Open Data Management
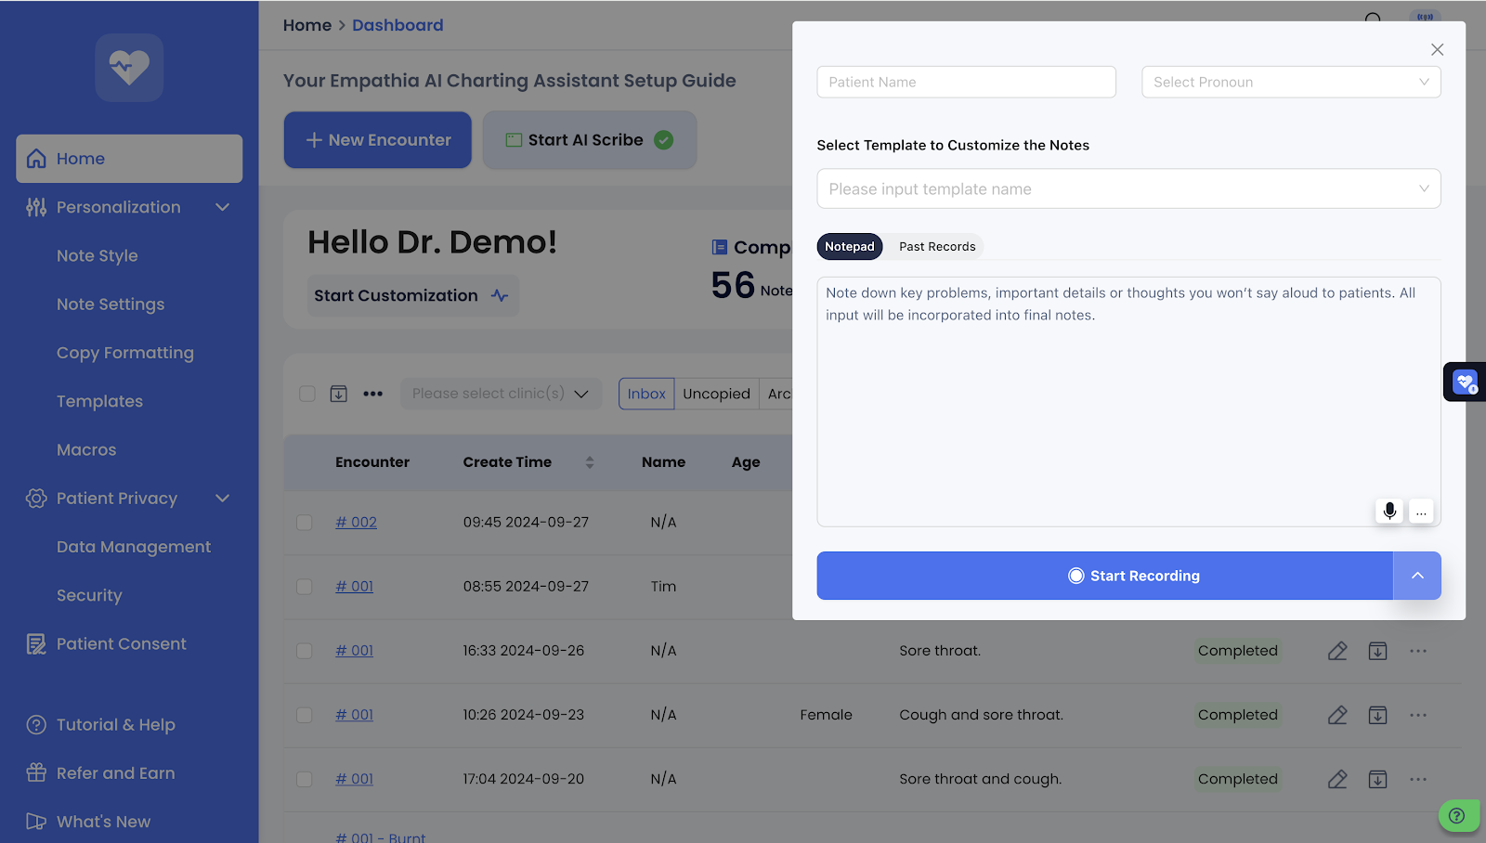 point(134,547)
